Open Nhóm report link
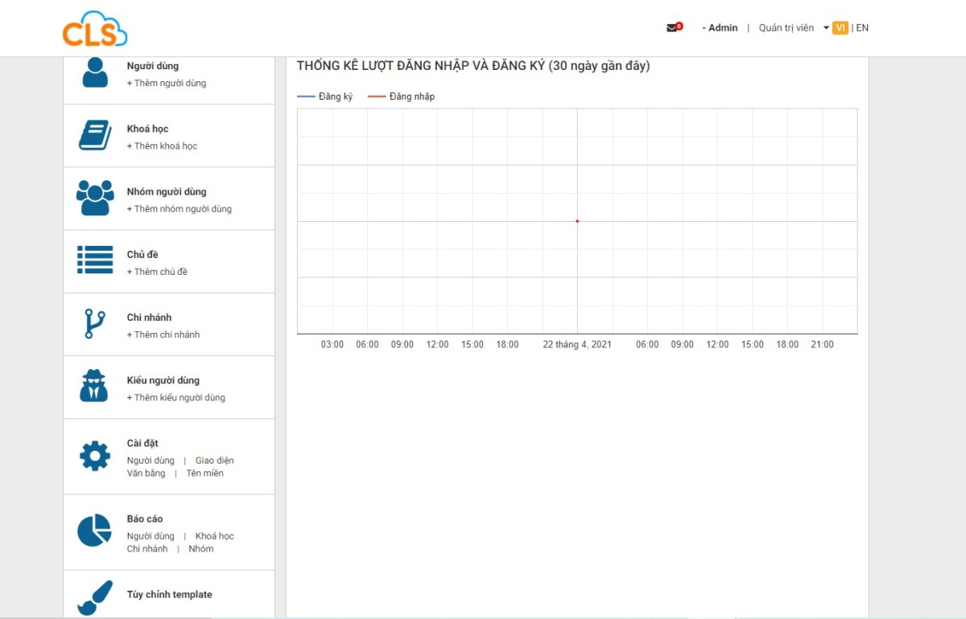 [x=201, y=548]
